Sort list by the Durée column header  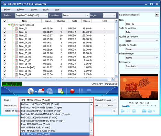click(48, 21)
